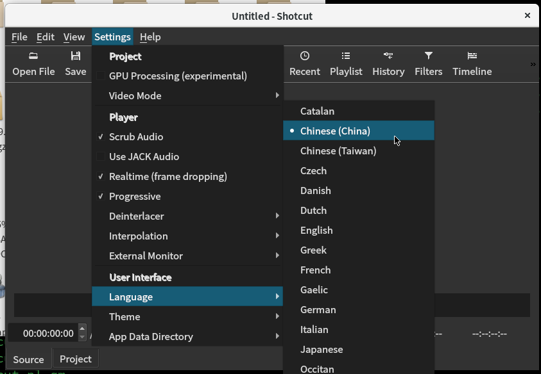Screen dimensions: 541x374
Task: Open a file using the Open File icon
Action: [x=33, y=63]
